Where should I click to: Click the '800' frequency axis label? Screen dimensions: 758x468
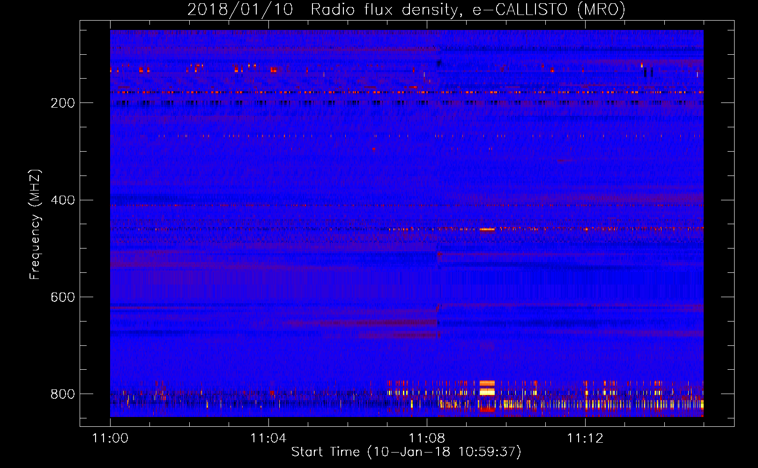click(x=63, y=394)
